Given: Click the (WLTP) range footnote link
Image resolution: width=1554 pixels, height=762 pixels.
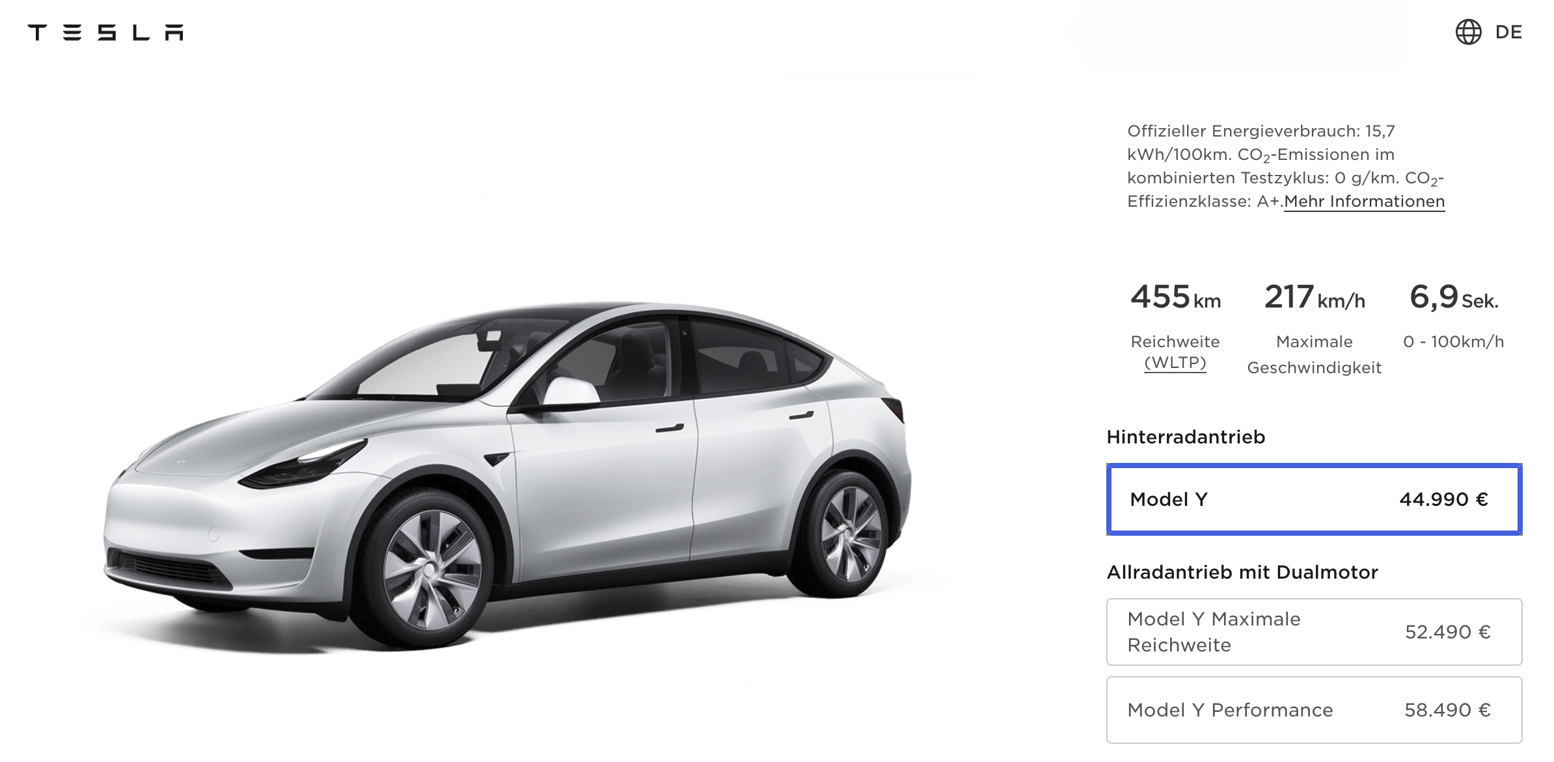Looking at the screenshot, I should 1175,363.
